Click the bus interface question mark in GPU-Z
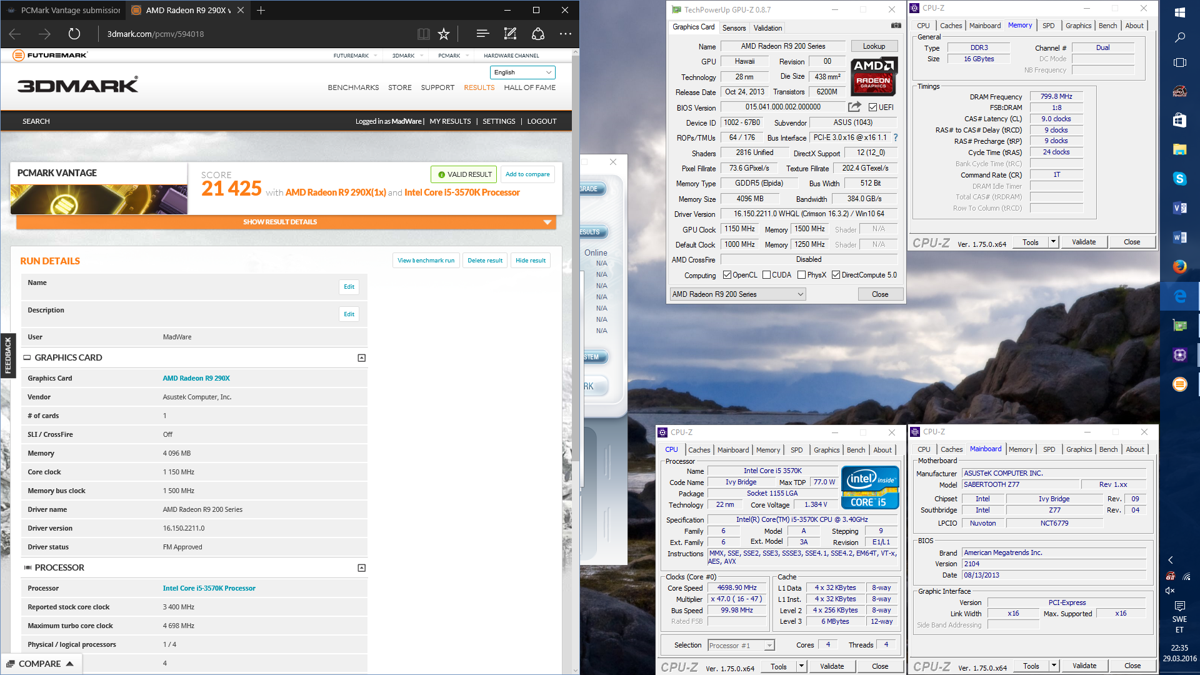The image size is (1200, 675). pos(896,137)
